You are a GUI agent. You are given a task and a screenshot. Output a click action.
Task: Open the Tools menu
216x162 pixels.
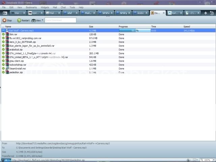click(x=72, y=7)
